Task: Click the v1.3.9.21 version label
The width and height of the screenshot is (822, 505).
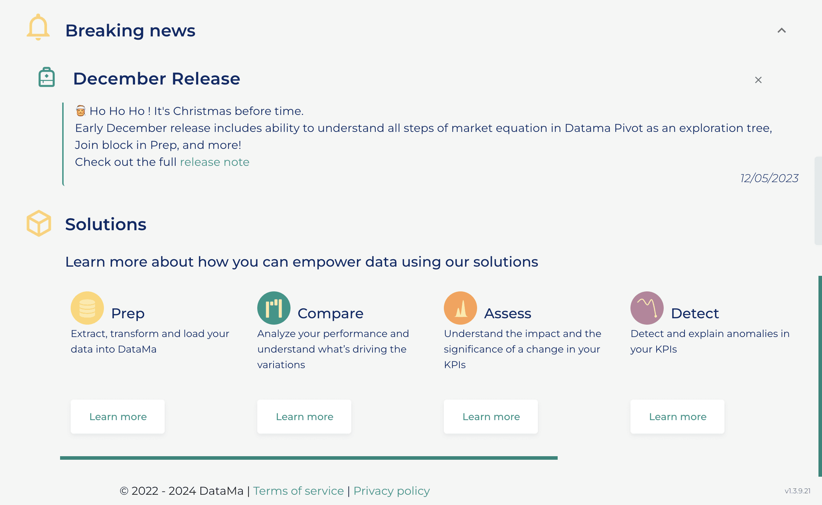Action: [x=798, y=491]
